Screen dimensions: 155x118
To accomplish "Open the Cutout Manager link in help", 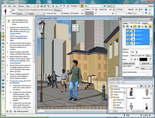I will pos(15,63).
